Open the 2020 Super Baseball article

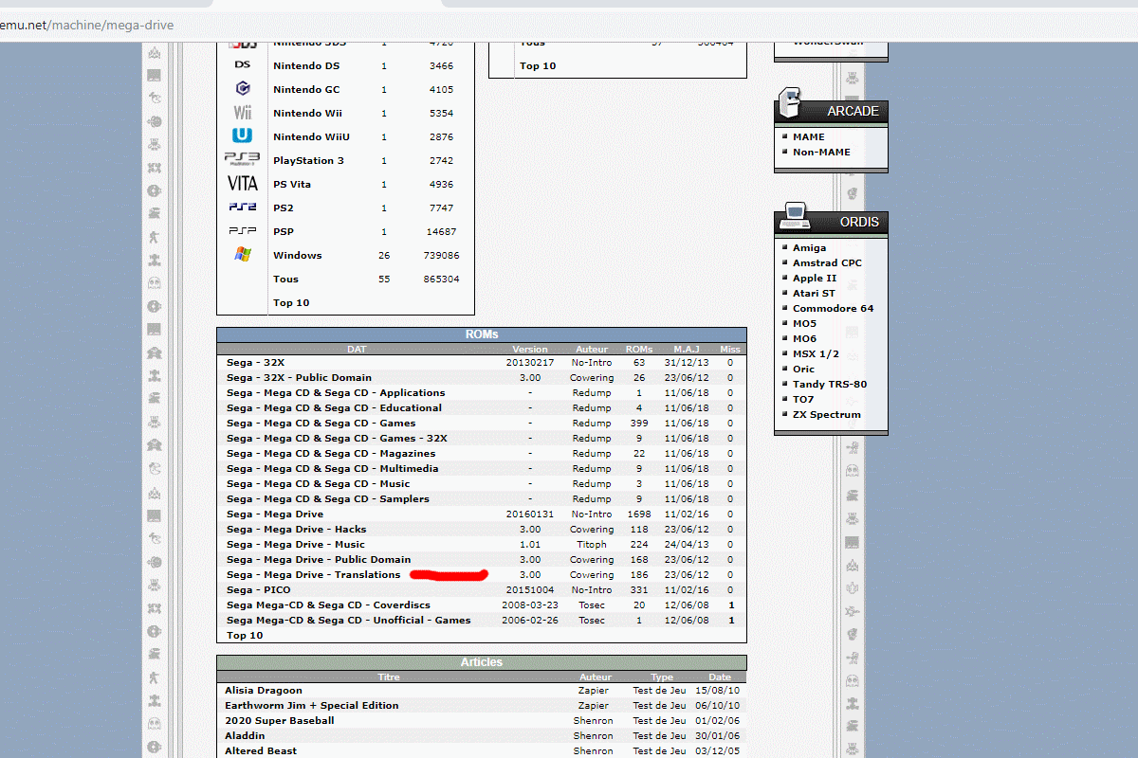280,720
